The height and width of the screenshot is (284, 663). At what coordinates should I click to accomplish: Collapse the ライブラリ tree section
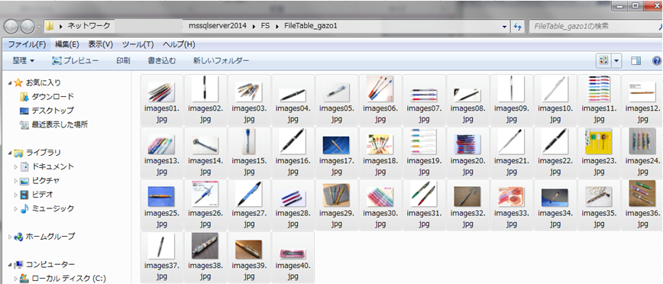click(10, 153)
